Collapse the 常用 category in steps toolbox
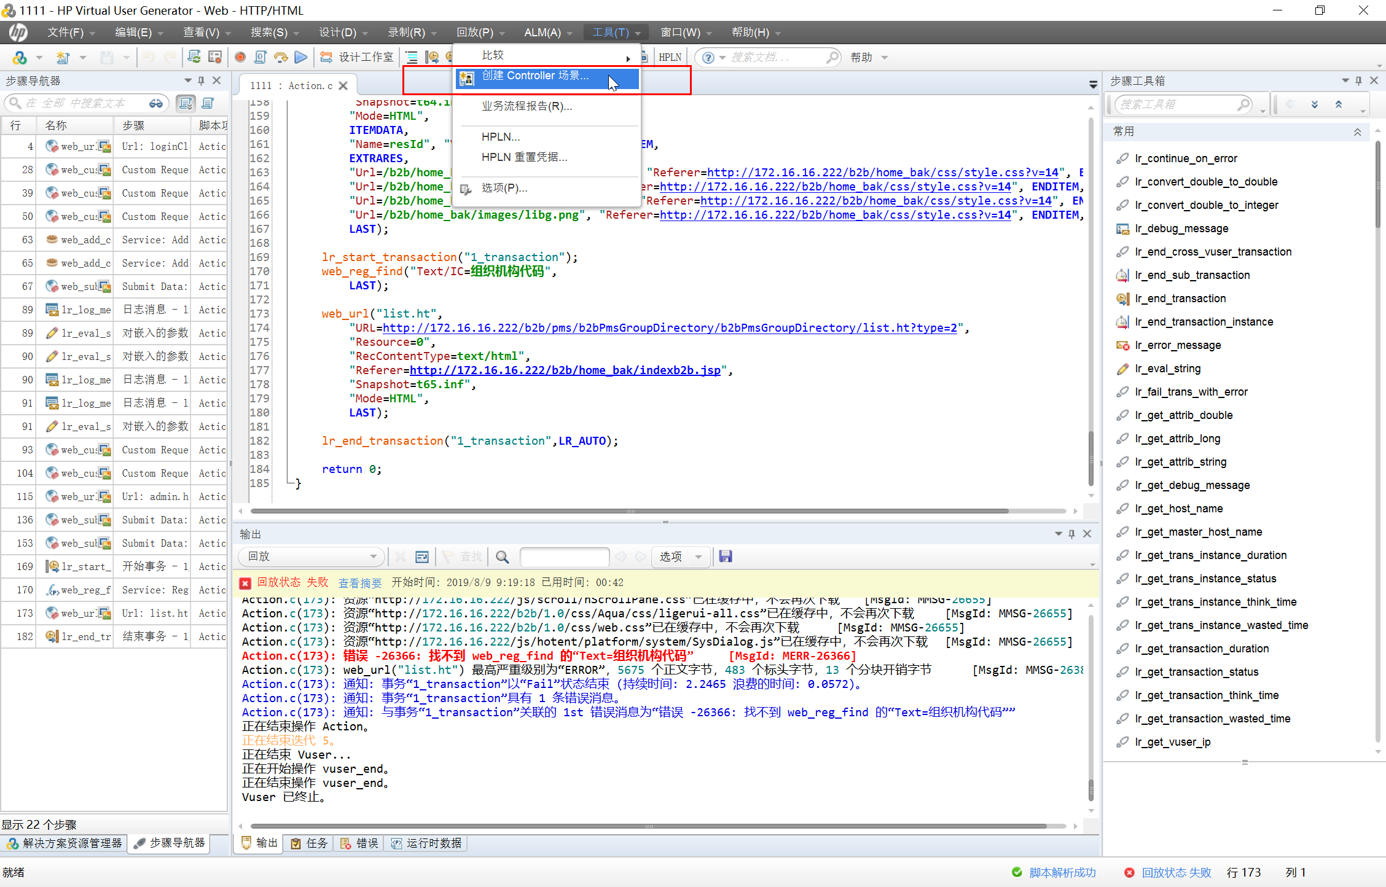Viewport: 1386px width, 887px height. click(1357, 131)
